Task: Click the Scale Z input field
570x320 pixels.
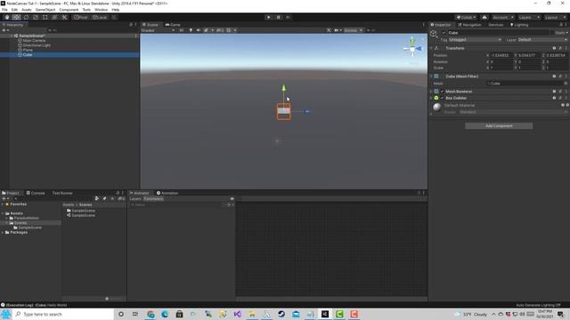Action: pyautogui.click(x=557, y=68)
